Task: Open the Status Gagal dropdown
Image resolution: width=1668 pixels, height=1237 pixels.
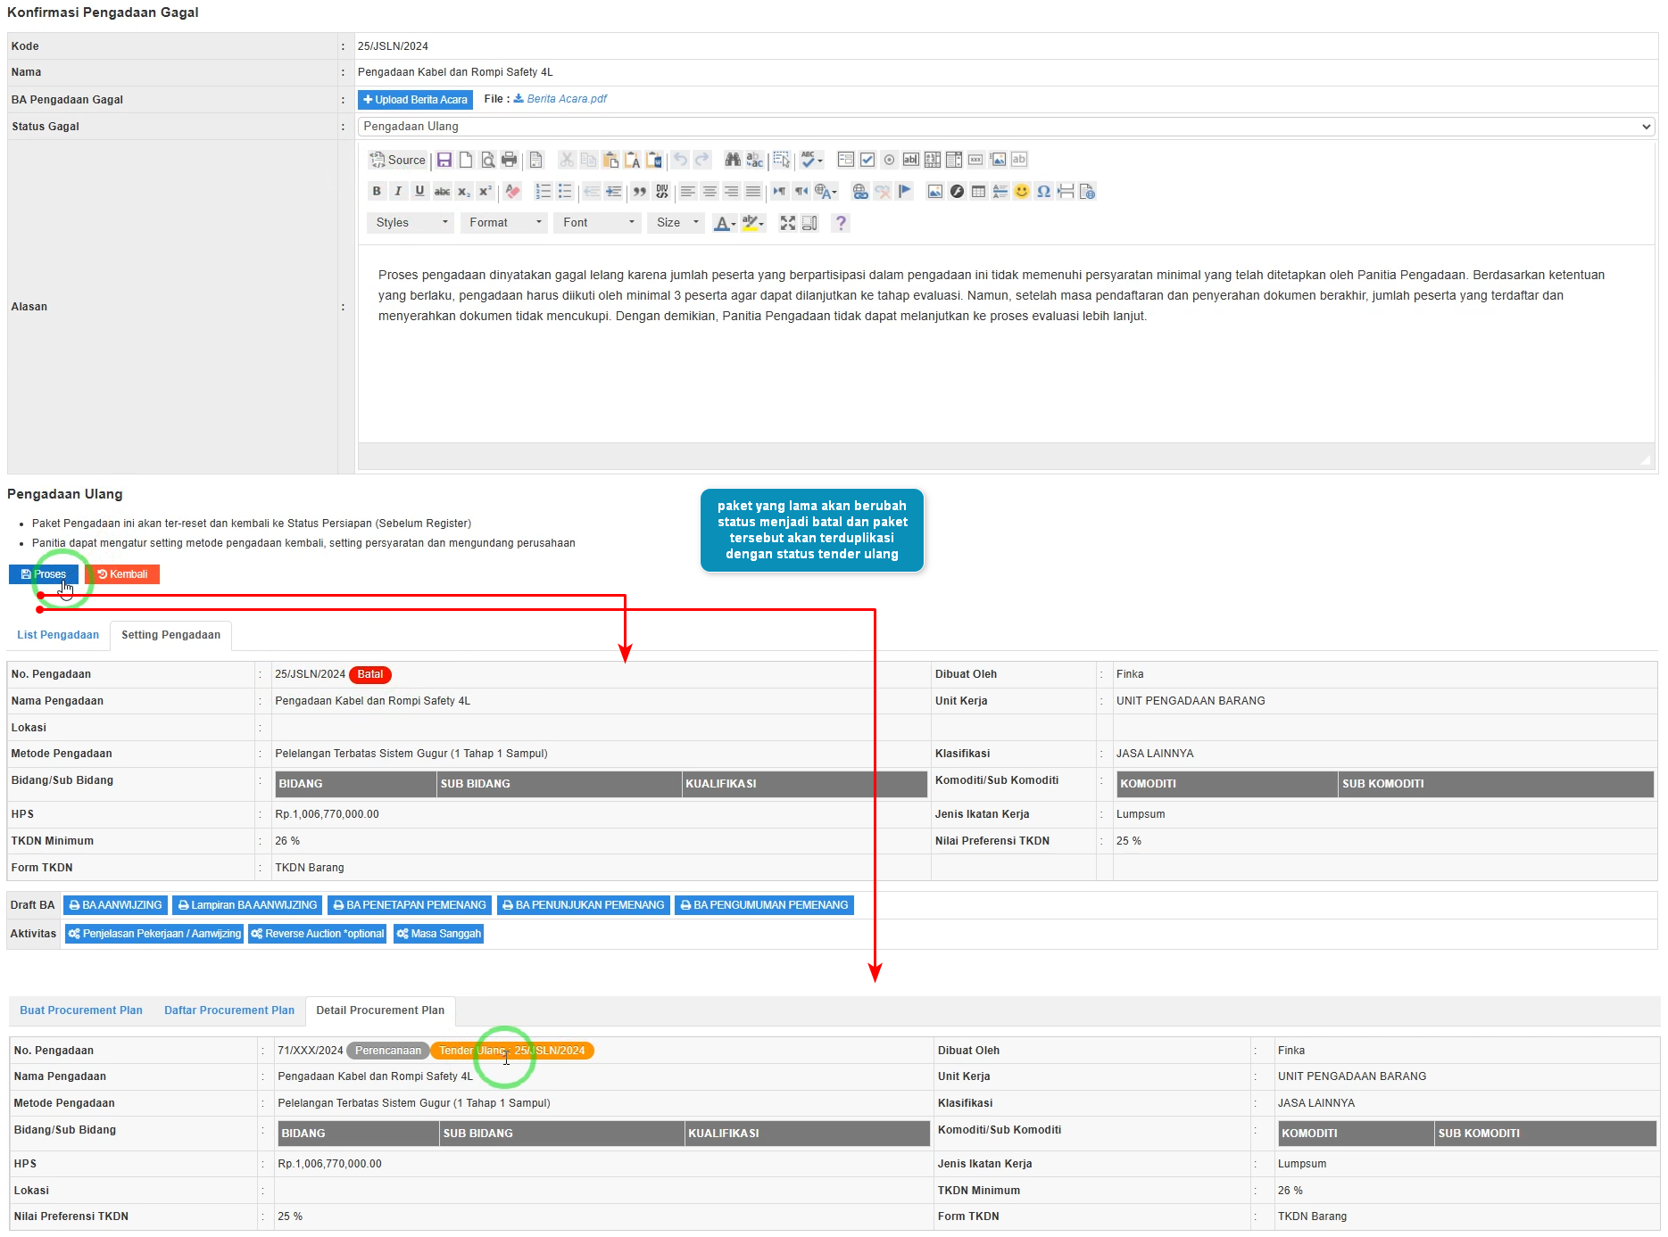Action: pyautogui.click(x=1005, y=127)
